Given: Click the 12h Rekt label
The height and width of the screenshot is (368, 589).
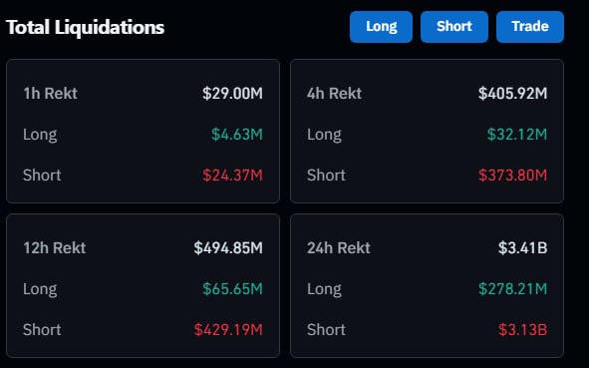Looking at the screenshot, I should pos(55,247).
